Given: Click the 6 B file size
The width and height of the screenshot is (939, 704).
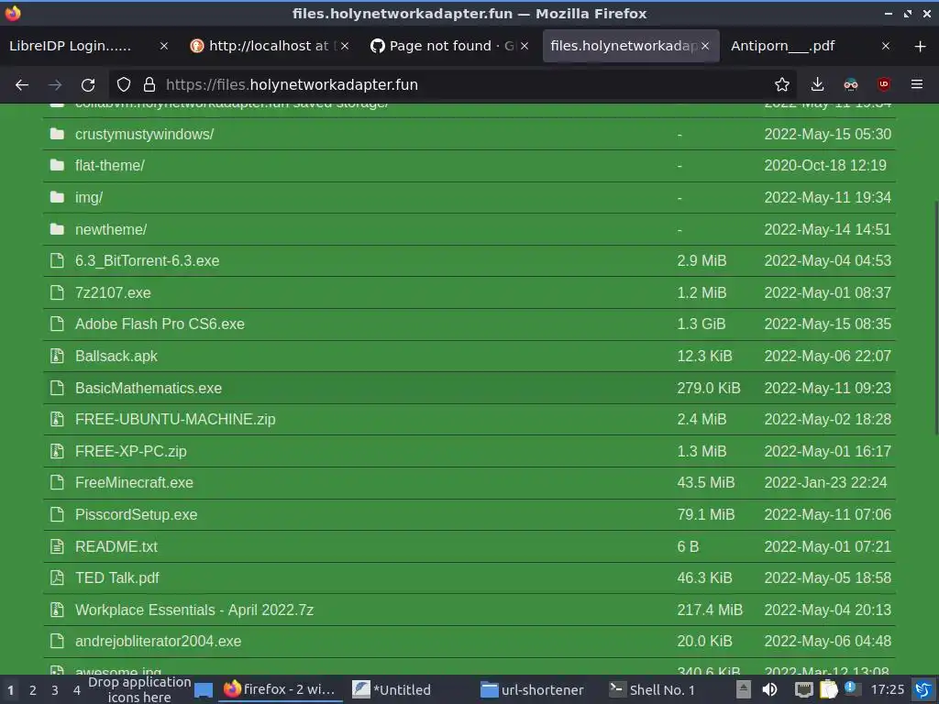Looking at the screenshot, I should tap(688, 546).
